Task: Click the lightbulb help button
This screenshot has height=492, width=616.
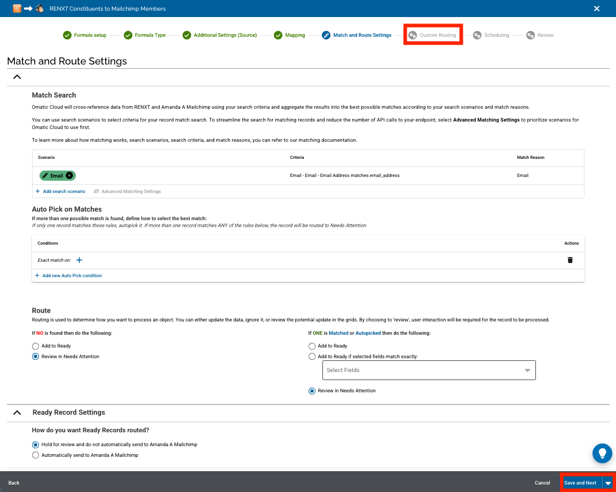Action: pyautogui.click(x=602, y=453)
